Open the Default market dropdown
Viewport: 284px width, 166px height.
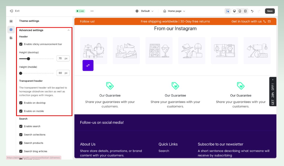[x=144, y=11]
